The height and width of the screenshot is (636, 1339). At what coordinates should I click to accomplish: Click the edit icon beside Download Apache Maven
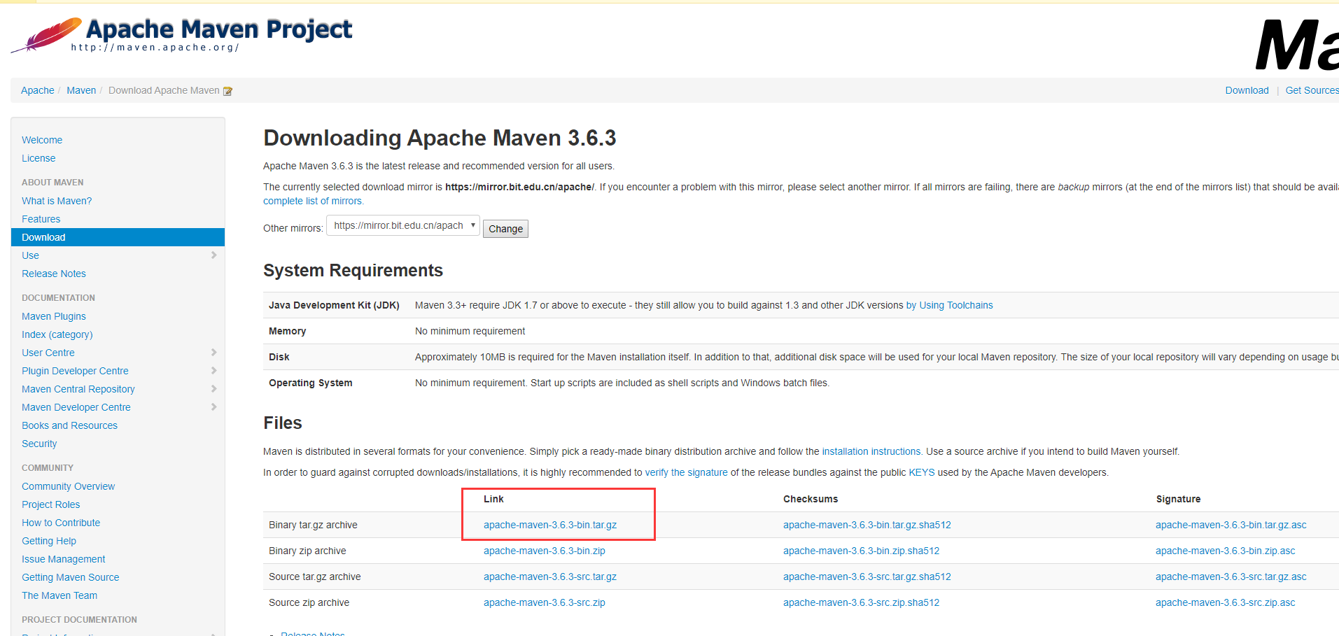pyautogui.click(x=227, y=91)
